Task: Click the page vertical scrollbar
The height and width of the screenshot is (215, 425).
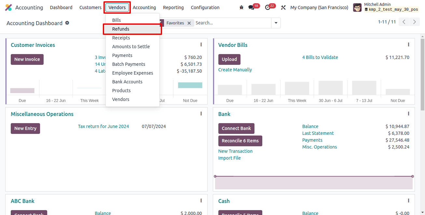Action: click(x=422, y=75)
